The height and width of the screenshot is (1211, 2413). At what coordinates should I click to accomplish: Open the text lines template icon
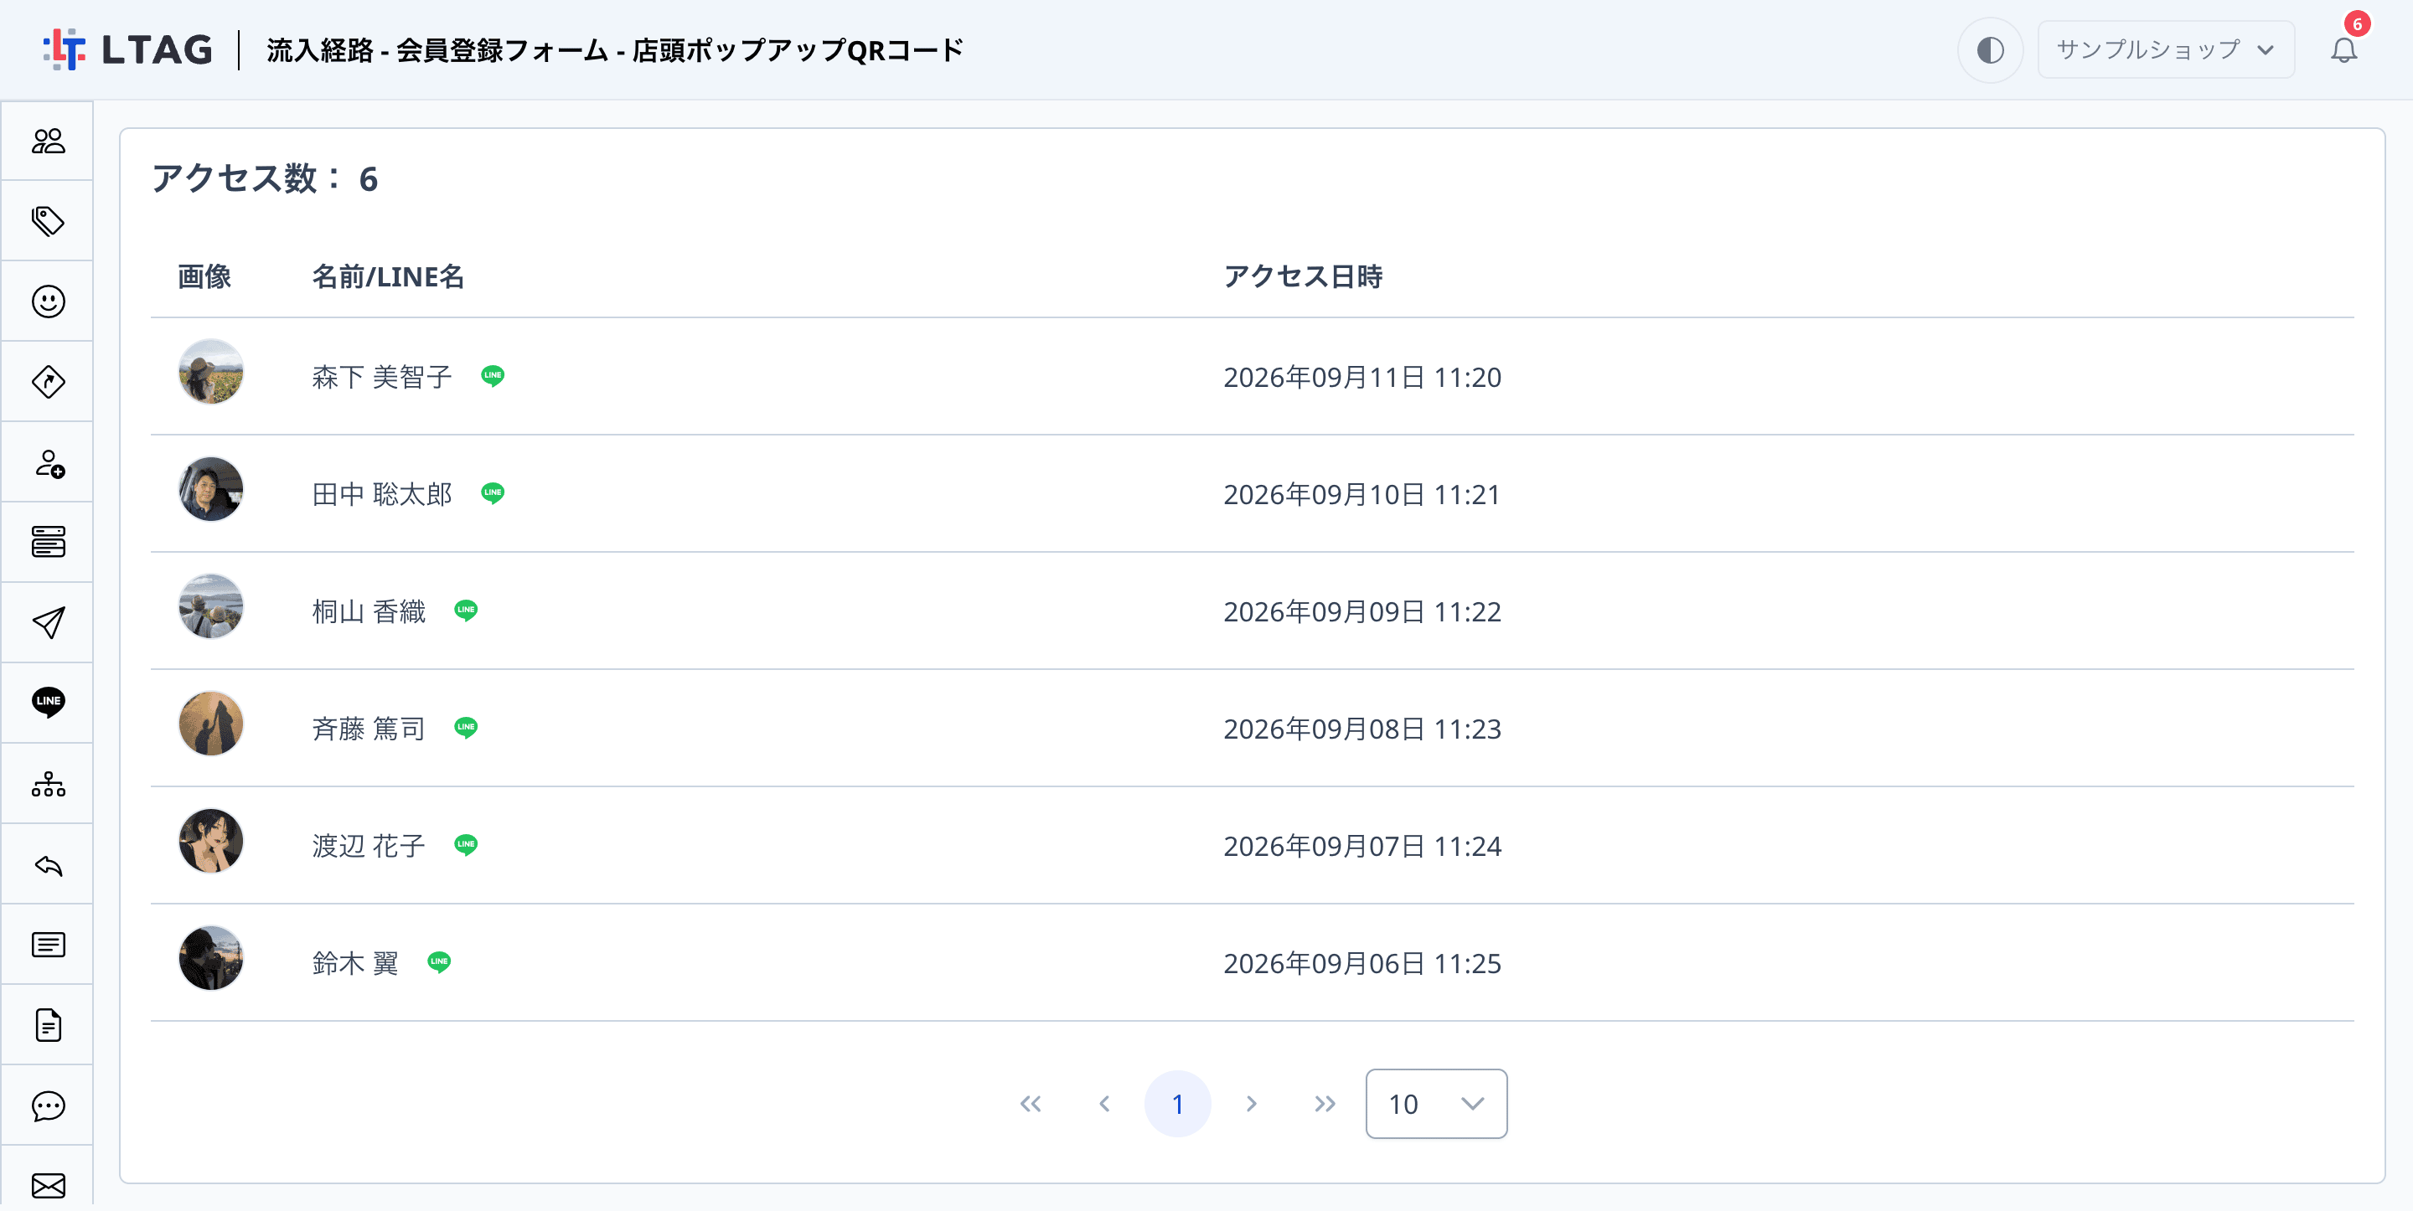(48, 944)
